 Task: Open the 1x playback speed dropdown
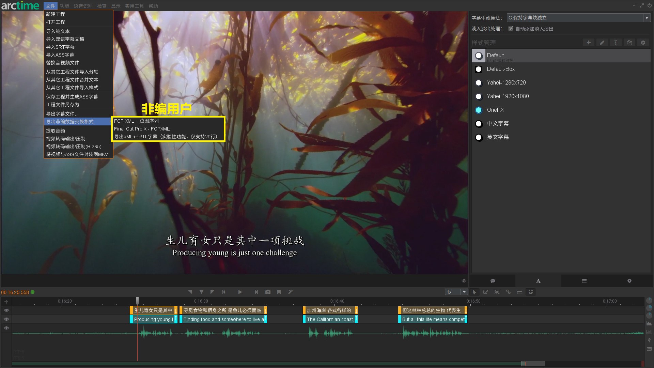464,292
